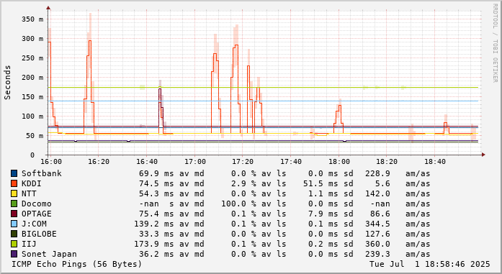The height and width of the screenshot is (274, 502).
Task: Click KDDI's 2.9 % average loss value
Action: (x=243, y=183)
